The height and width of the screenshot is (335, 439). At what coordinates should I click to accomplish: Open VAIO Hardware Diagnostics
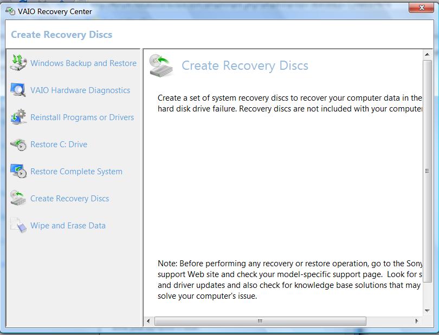(x=80, y=90)
